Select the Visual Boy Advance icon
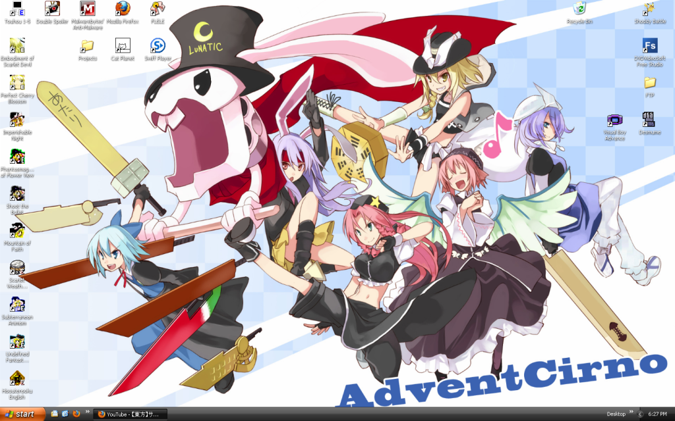The width and height of the screenshot is (675, 421). [x=614, y=126]
